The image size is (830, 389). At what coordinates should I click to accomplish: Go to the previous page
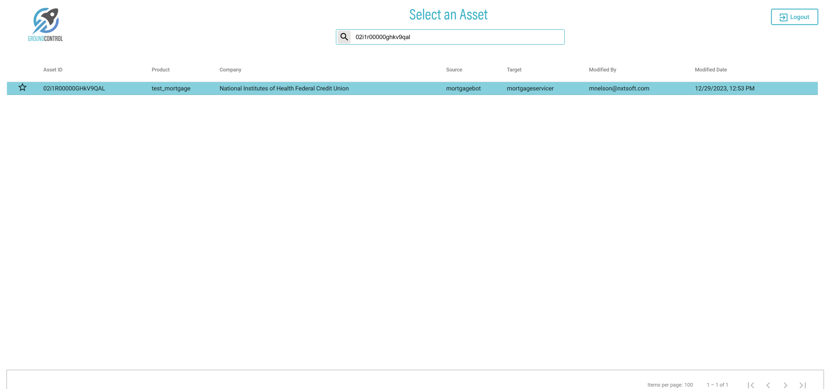point(768,385)
